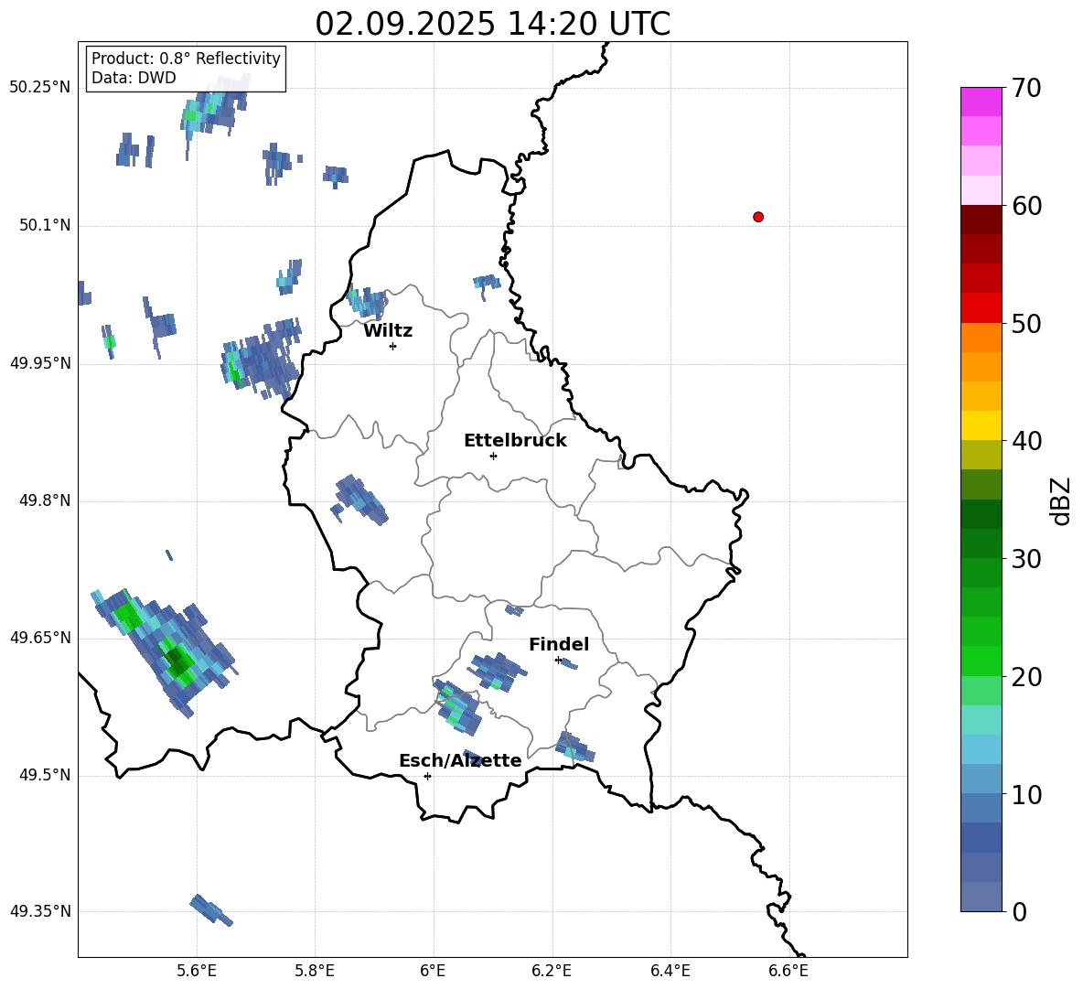Click the 6.2°E longitude label
Viewport: 1083px width, 989px height.
pos(552,971)
